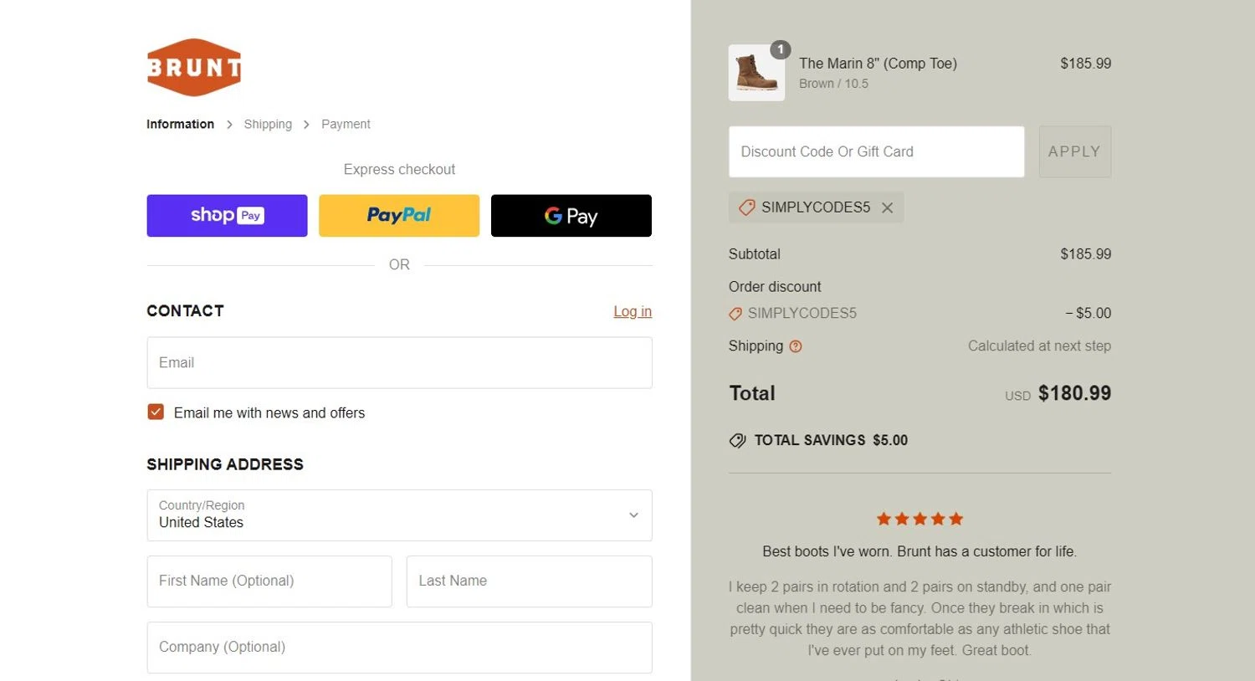Viewport: 1255px width, 681px height.
Task: Open the Shipping help question icon
Action: click(x=796, y=346)
